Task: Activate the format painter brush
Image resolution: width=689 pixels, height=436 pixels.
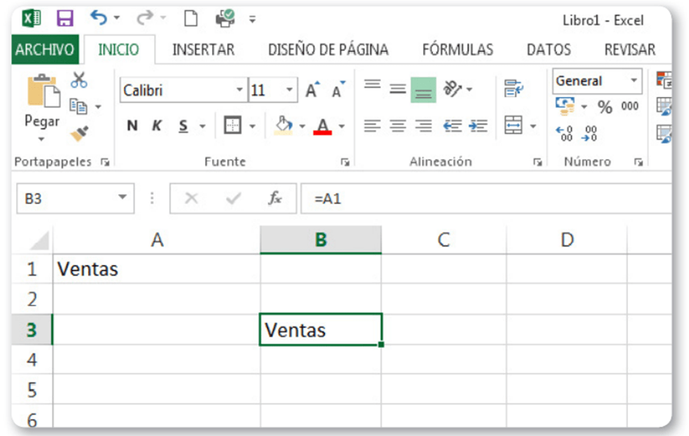Action: point(79,133)
